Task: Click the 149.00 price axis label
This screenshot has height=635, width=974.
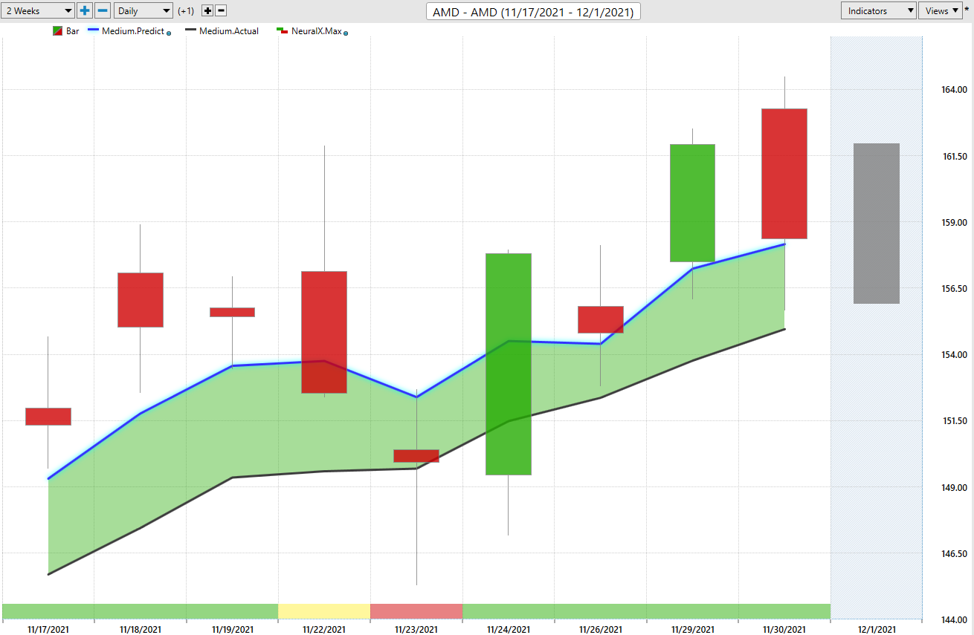Action: (x=954, y=488)
